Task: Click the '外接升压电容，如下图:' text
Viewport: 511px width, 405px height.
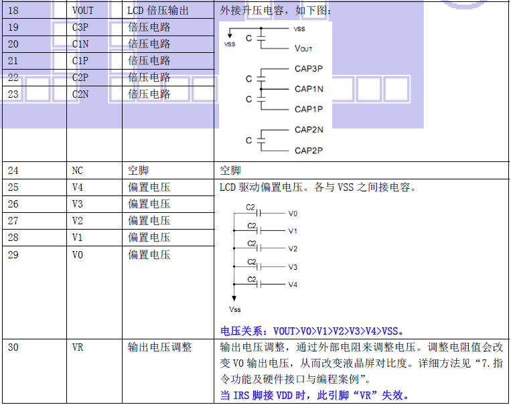Action: click(x=275, y=11)
